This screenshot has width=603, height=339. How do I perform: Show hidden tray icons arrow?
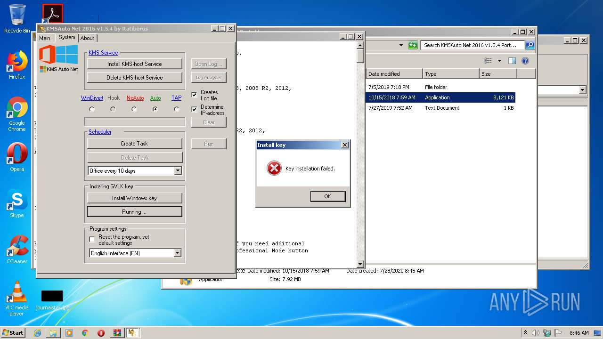525,333
